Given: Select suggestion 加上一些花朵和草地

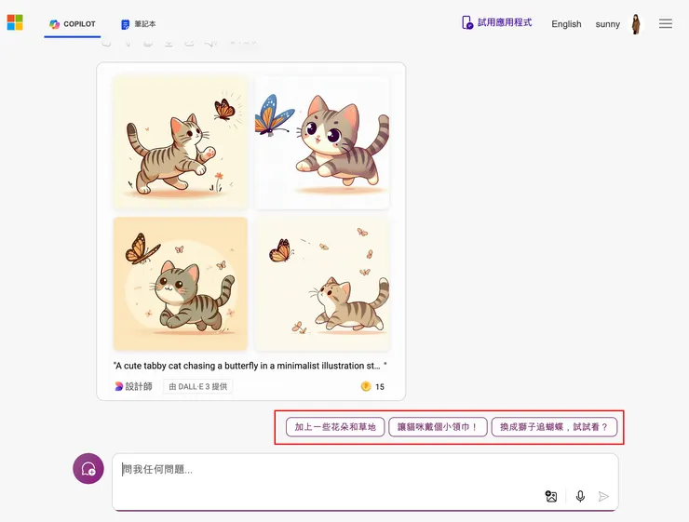Looking at the screenshot, I should 335,427.
